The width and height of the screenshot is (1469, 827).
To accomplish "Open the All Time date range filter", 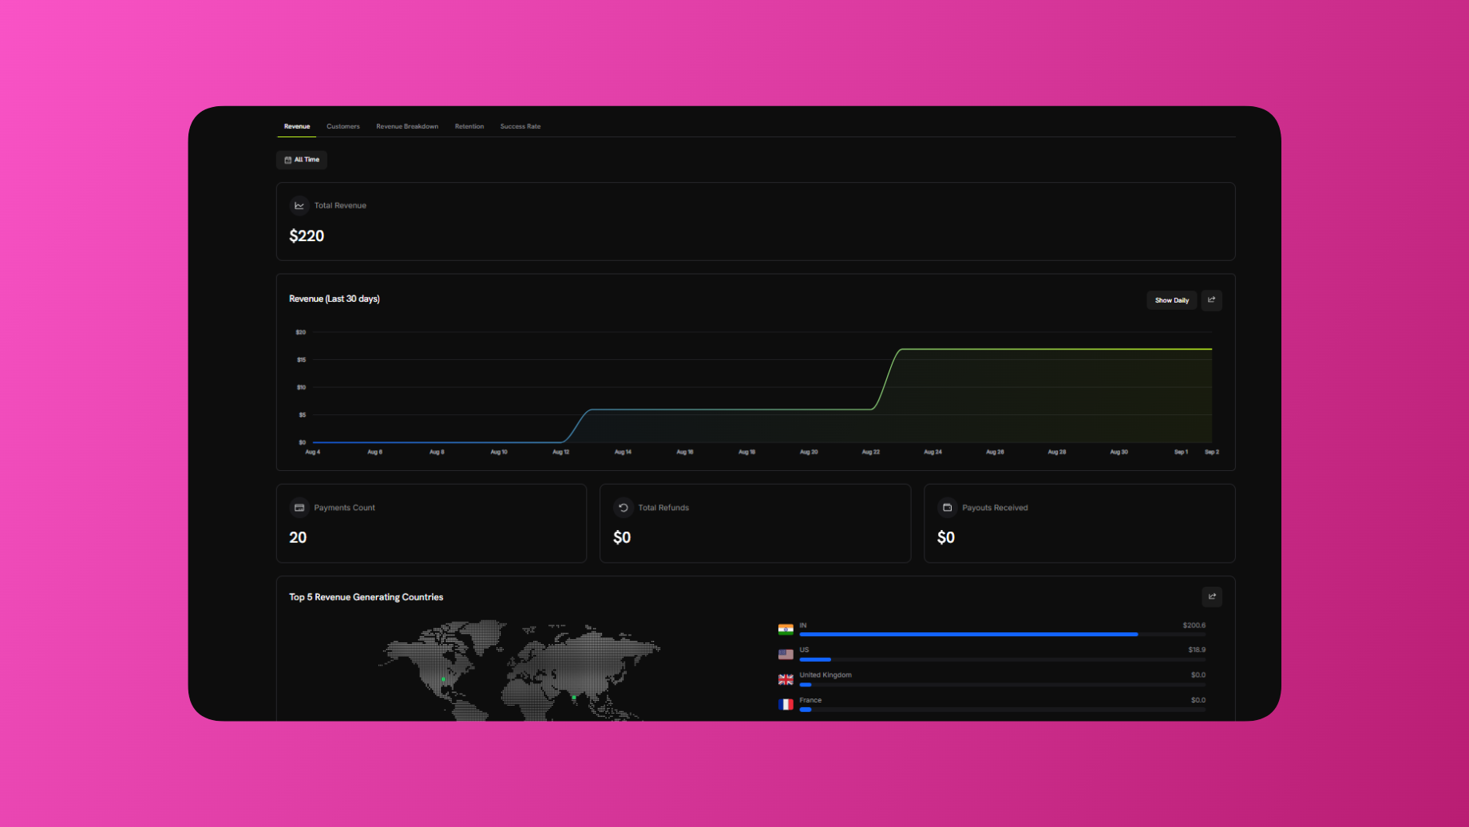I will (302, 160).
